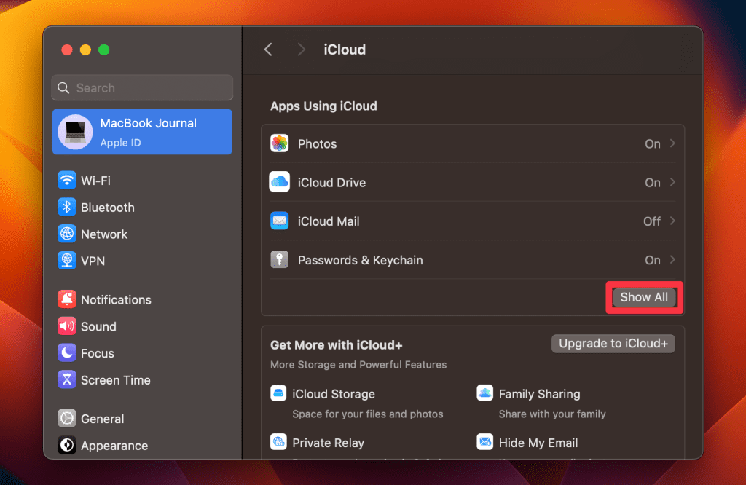This screenshot has width=746, height=485.
Task: Open iCloud Mail Off disclosure arrow
Action: click(x=672, y=221)
